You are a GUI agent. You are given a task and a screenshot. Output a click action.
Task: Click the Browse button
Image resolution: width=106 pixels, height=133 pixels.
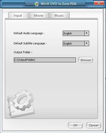click(x=86, y=60)
